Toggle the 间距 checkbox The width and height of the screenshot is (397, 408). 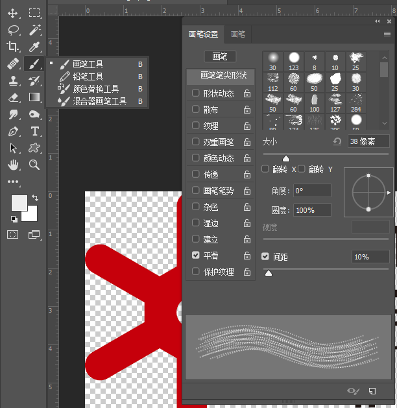coord(265,257)
